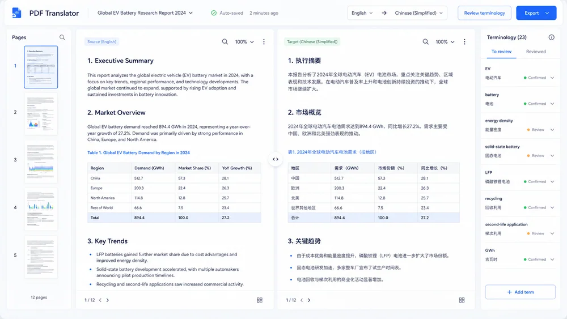Expand the GWh terminology entry
The width and height of the screenshot is (567, 319).
pyautogui.click(x=552, y=260)
